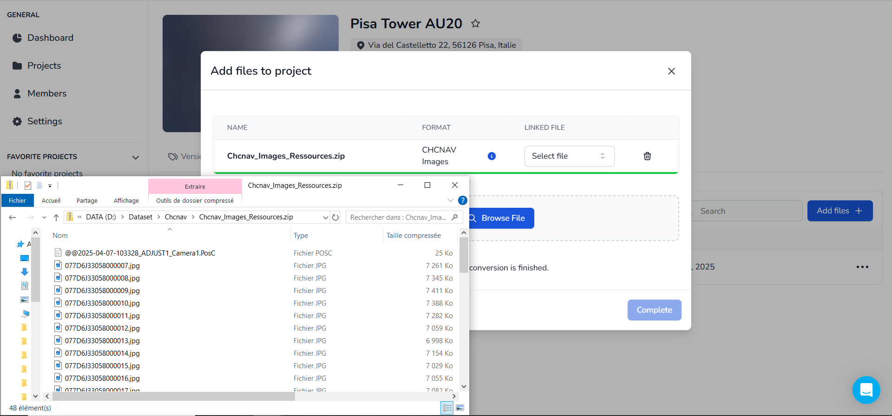Open the Fichier menu tab

(17, 200)
